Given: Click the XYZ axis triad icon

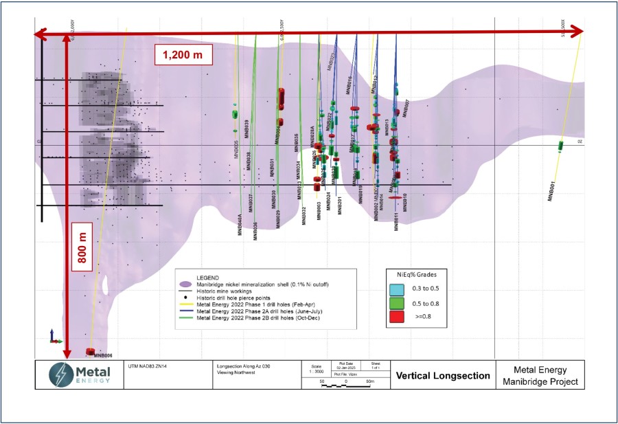Looking at the screenshot, I should point(55,337).
